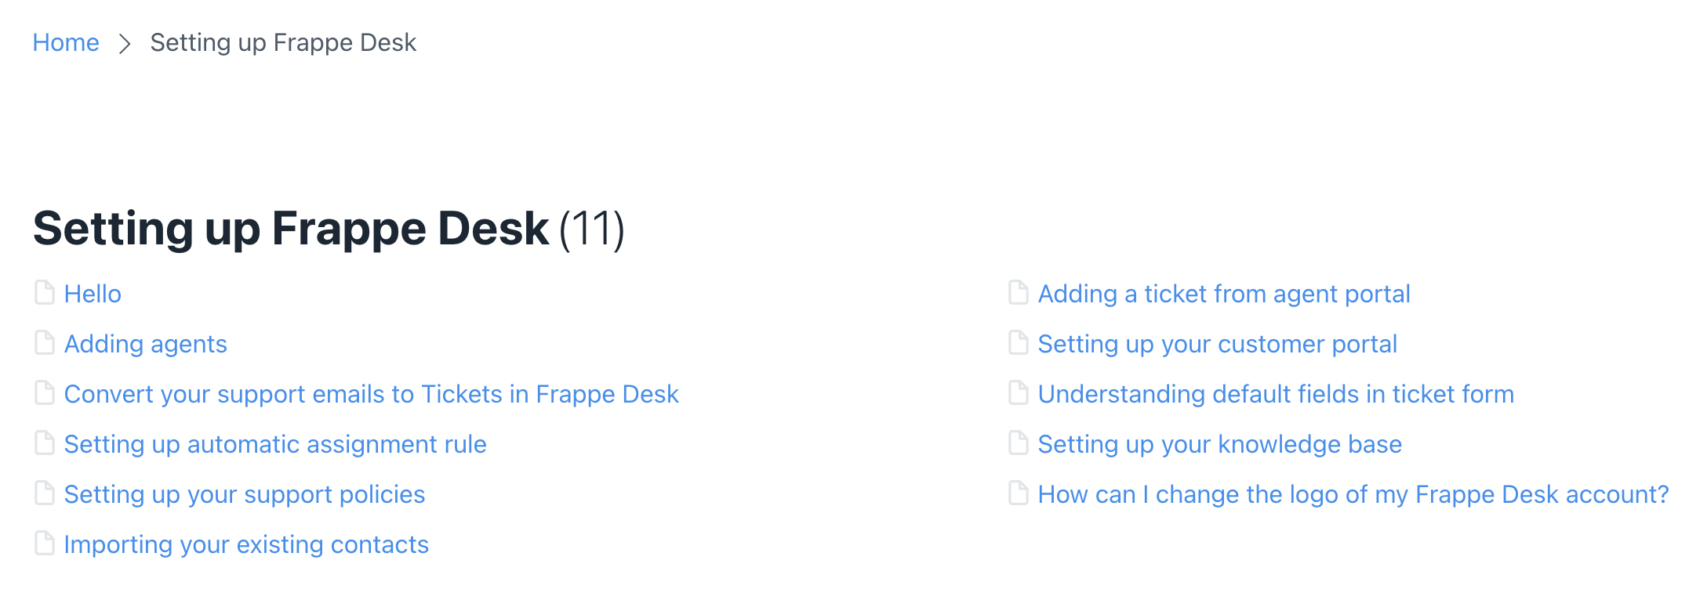Click the page icon beside Adding agents
This screenshot has width=1689, height=589.
pos(44,343)
